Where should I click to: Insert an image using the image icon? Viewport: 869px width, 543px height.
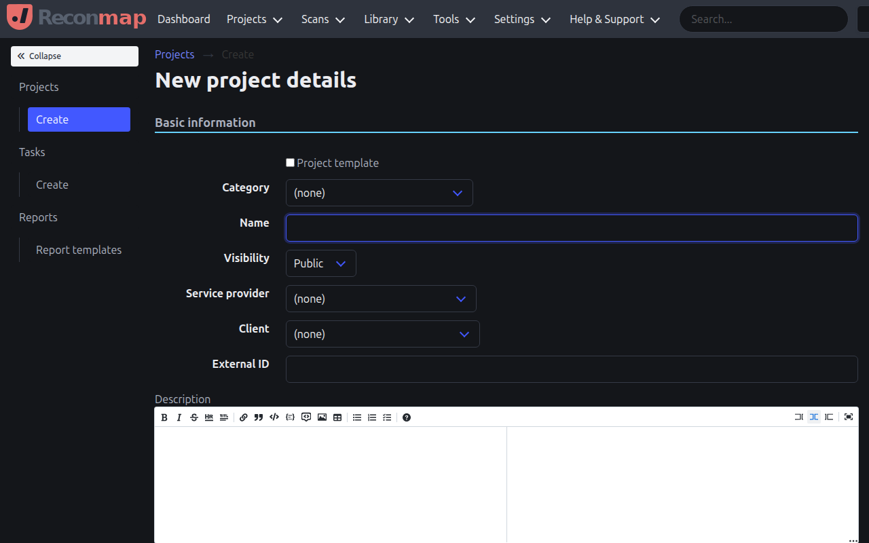pos(322,417)
